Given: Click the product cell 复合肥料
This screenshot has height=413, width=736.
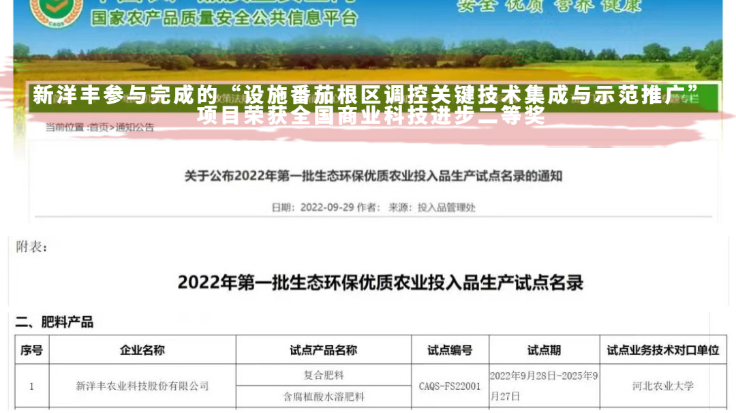Looking at the screenshot, I should pos(324,375).
